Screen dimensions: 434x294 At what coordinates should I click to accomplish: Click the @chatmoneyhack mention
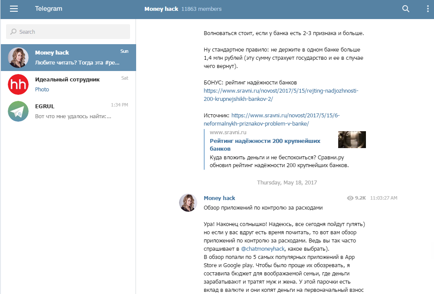tap(262, 249)
